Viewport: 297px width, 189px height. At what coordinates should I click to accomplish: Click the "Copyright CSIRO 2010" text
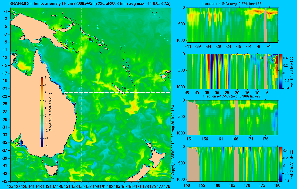point(173,160)
